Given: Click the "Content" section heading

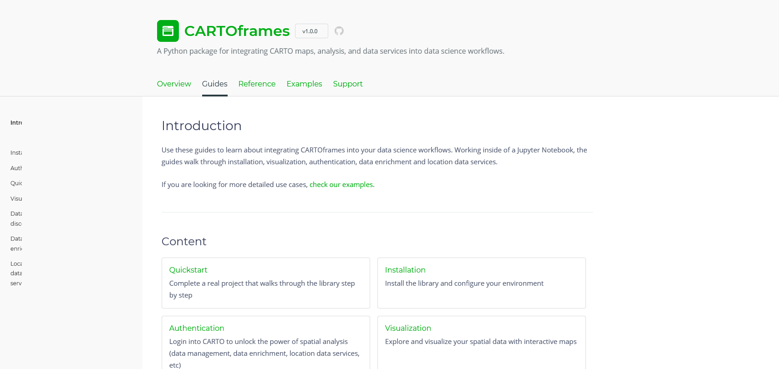Looking at the screenshot, I should coord(184,242).
